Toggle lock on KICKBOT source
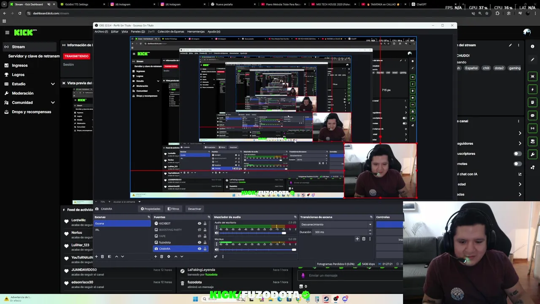 [205, 223]
